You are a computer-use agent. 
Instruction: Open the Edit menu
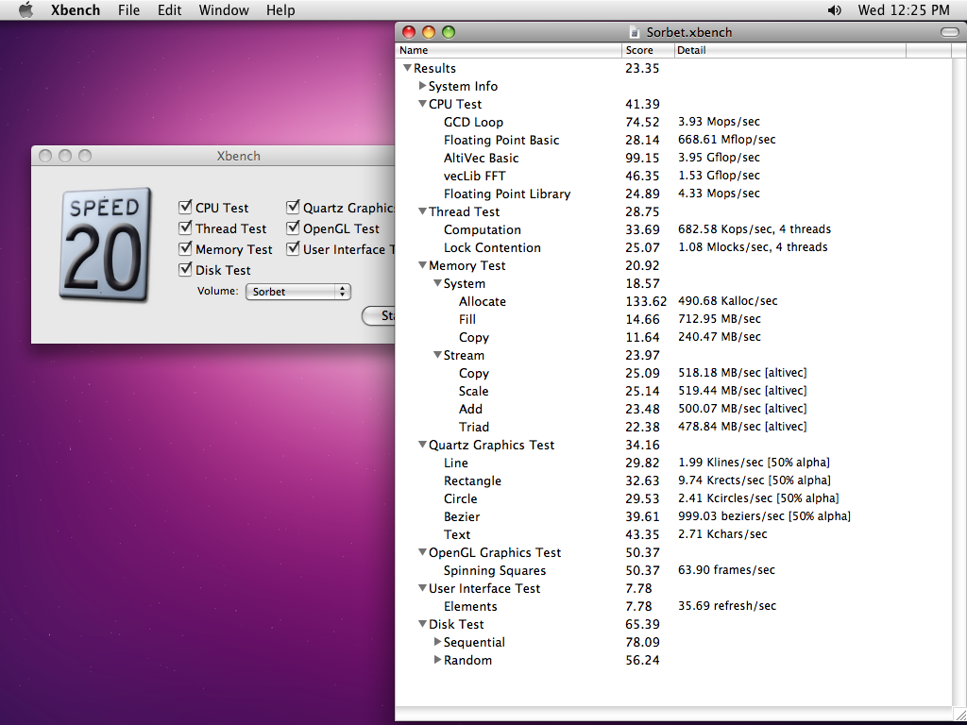point(169,9)
